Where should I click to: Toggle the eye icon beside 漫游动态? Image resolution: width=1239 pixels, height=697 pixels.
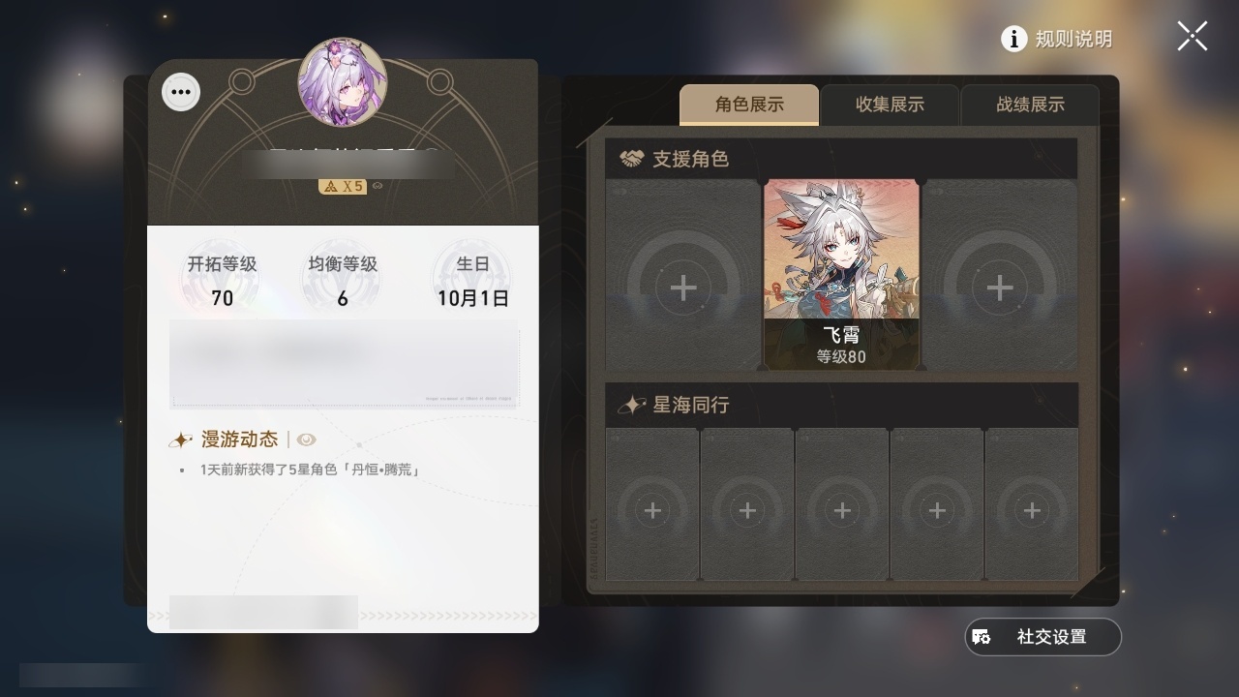[x=306, y=439]
